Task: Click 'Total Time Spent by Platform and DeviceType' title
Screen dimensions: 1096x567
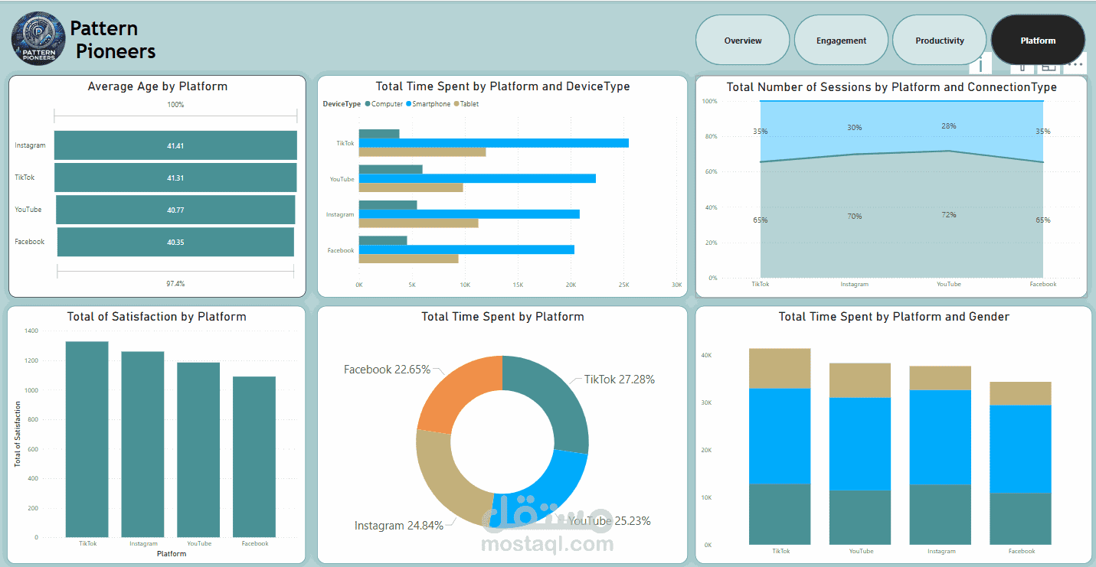Action: pos(502,86)
